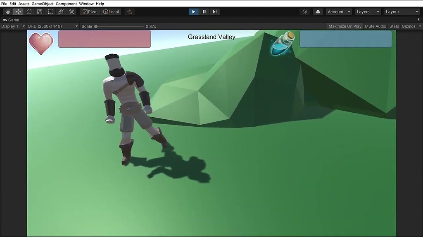Screen dimensions: 423x237
Task: Open the Display 1 dropdown
Action: point(12,26)
